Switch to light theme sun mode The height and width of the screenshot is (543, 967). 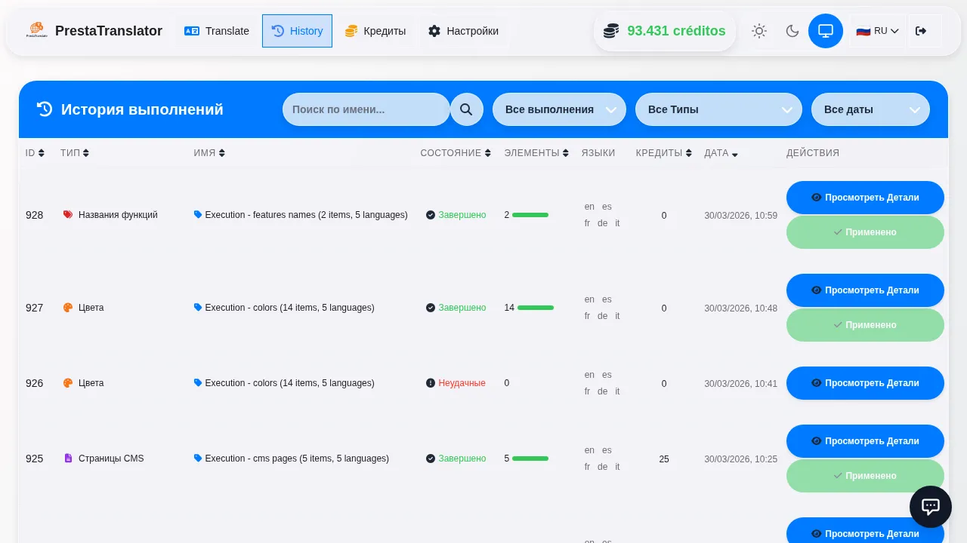(758, 31)
